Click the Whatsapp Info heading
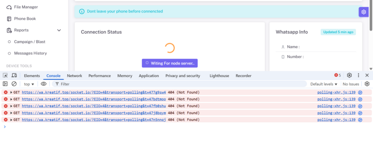 [x=292, y=32]
